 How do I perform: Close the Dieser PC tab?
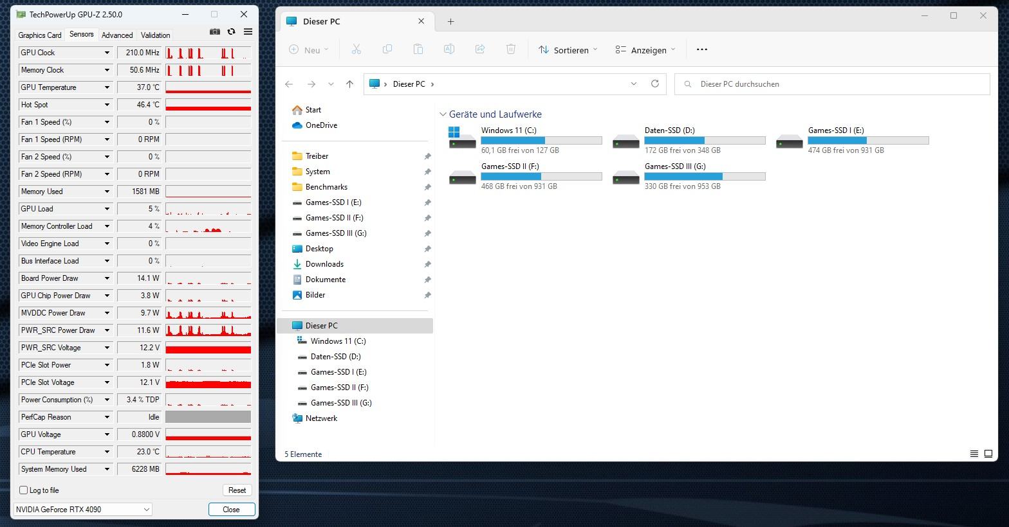pyautogui.click(x=421, y=21)
